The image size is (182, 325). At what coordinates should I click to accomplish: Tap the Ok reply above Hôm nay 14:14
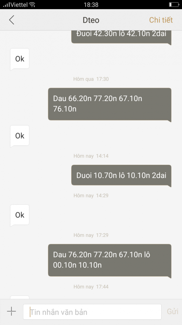[20, 136]
